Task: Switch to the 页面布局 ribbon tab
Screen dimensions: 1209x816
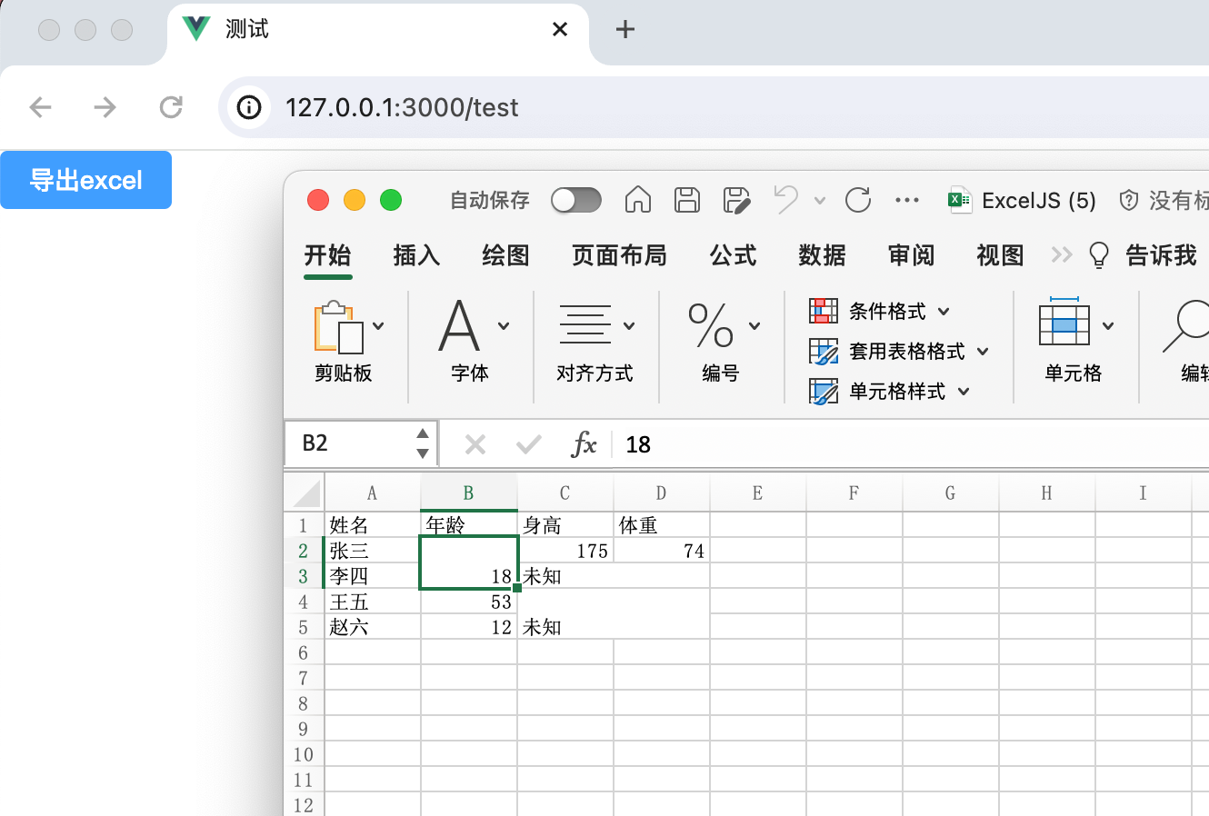Action: point(619,255)
